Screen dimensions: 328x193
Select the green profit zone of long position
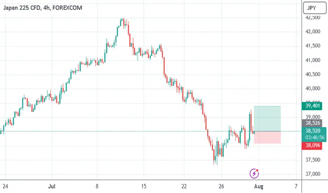click(267, 119)
